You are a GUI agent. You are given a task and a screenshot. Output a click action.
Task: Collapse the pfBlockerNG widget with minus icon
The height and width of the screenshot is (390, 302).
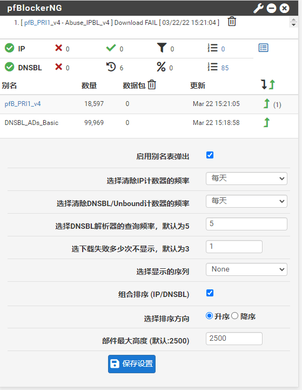coord(271,8)
